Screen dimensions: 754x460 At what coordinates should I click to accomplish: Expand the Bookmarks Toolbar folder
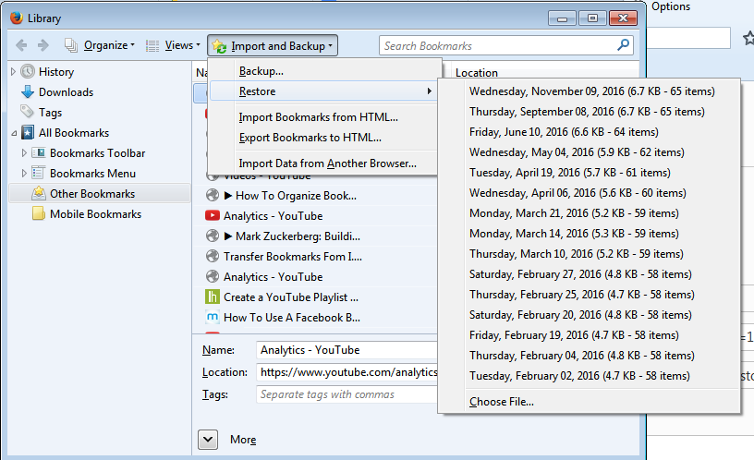coord(24,152)
